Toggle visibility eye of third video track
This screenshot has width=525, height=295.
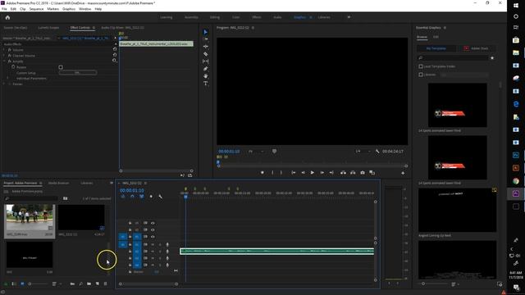tap(153, 237)
